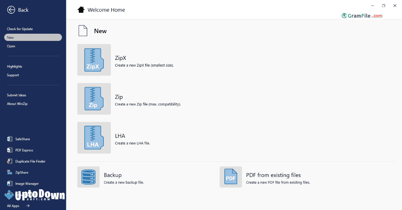Click the Submit Ideas link
The image size is (402, 210).
pyautogui.click(x=16, y=95)
